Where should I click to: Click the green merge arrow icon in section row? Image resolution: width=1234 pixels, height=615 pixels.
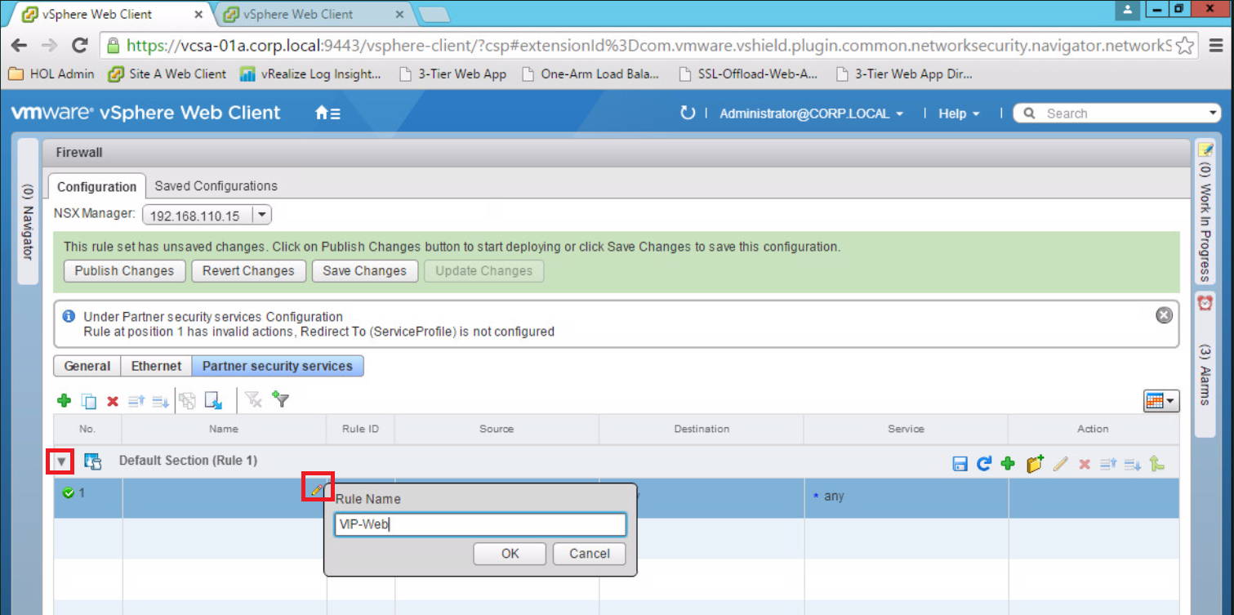point(1156,463)
